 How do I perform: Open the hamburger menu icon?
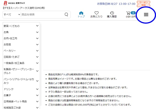(146, 15)
